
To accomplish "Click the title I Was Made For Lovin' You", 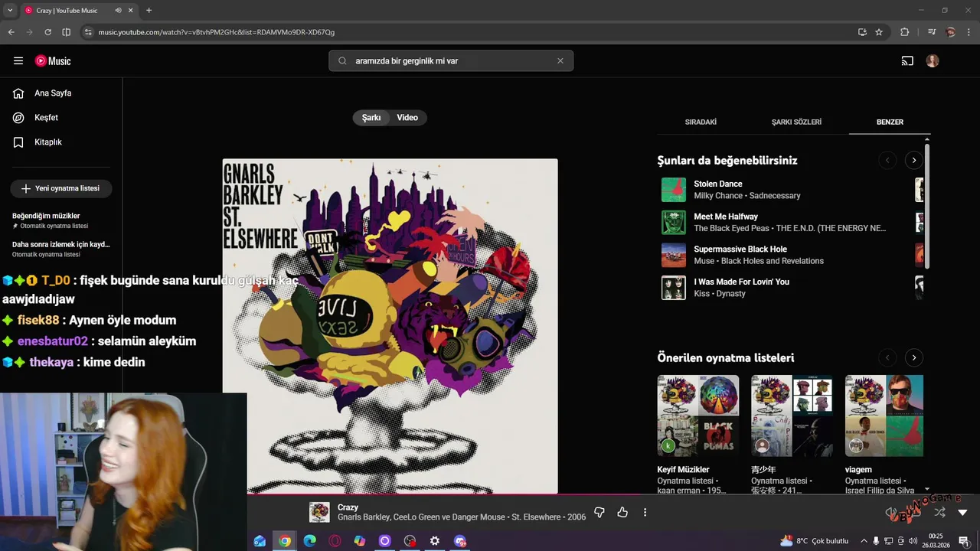I will pos(741,282).
